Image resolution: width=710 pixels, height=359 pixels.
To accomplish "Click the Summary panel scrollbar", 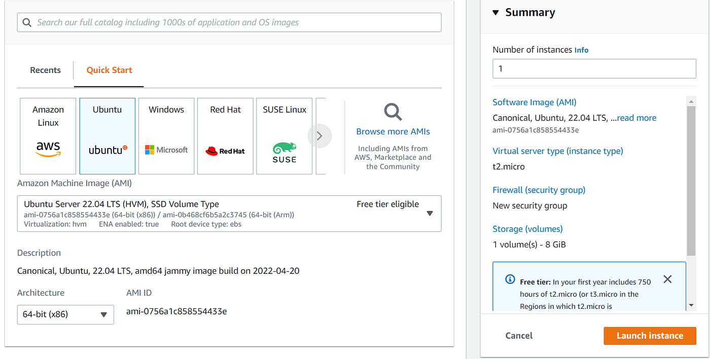I will pos(691,177).
